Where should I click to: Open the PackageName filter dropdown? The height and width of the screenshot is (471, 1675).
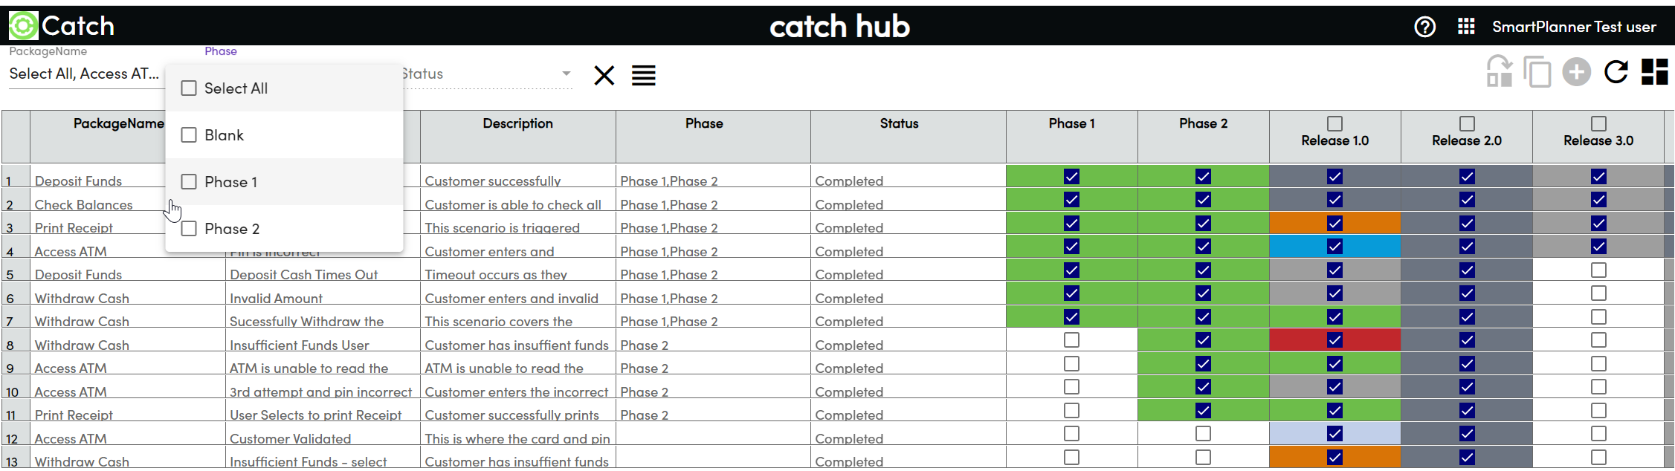coord(84,74)
